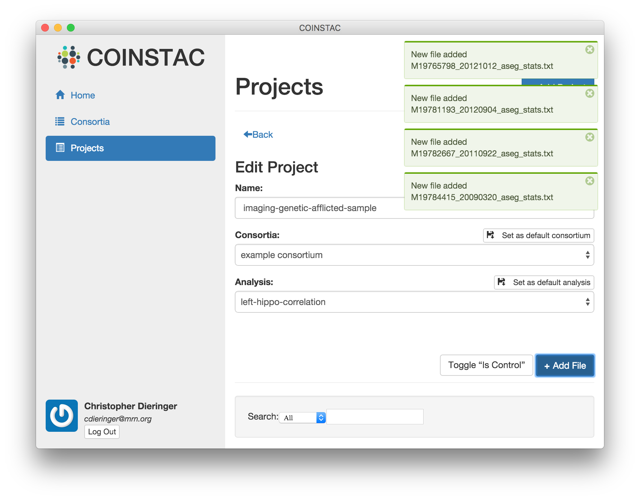The width and height of the screenshot is (640, 500).
Task: Set as default analysis
Action: 544,282
